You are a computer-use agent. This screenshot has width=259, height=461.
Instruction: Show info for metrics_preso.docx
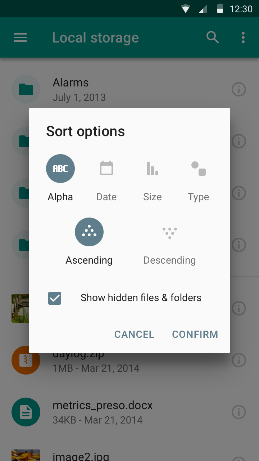coord(239,412)
